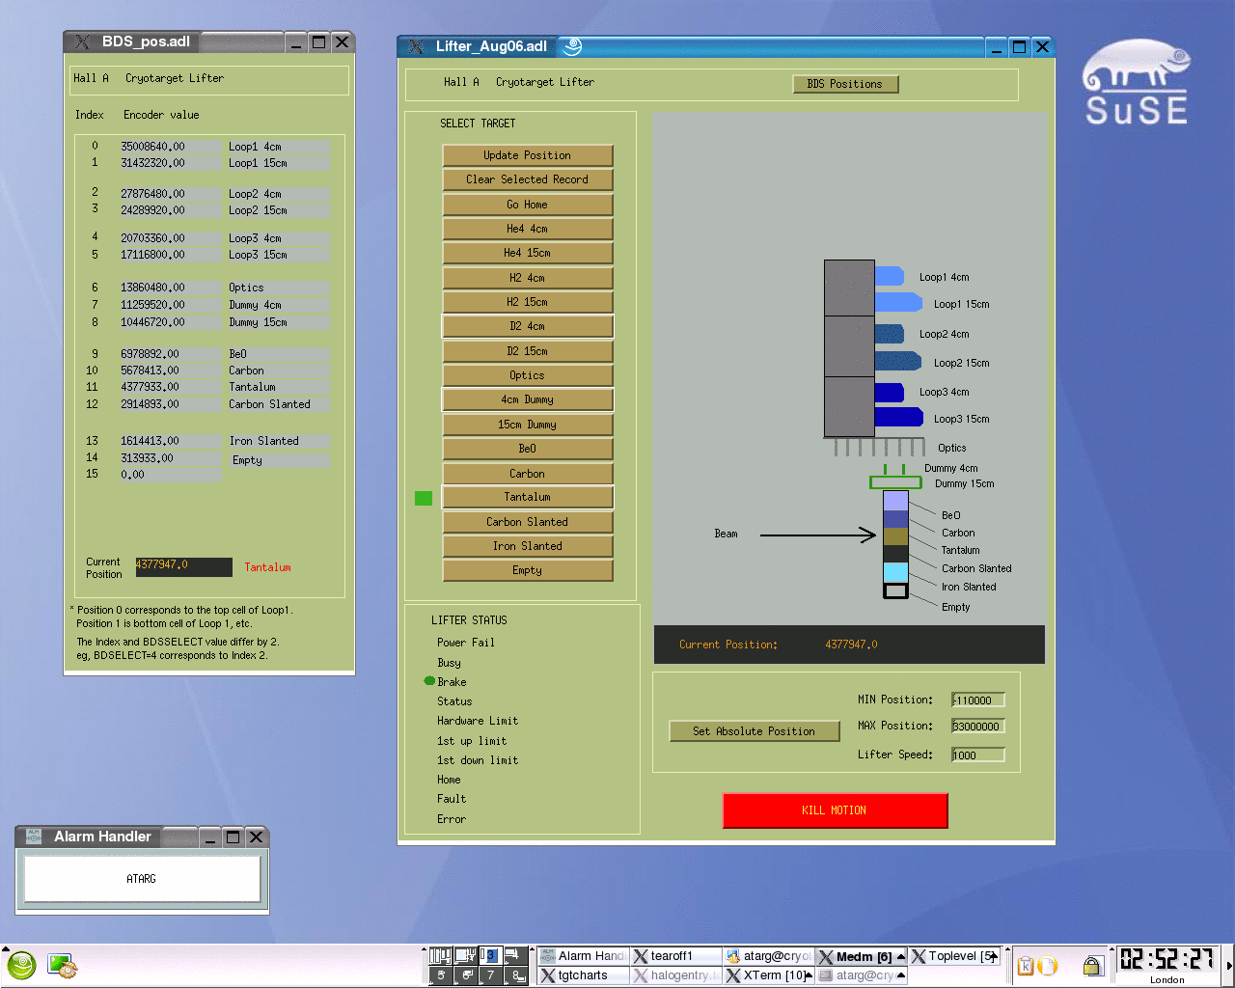This screenshot has width=1235, height=988.
Task: Switch to virtual desktop 1 in pager
Action: click(x=440, y=955)
